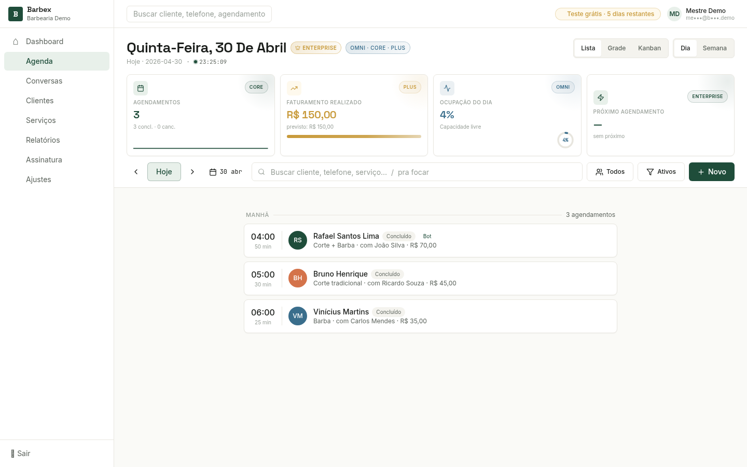This screenshot has width=747, height=467.
Task: Click the Teste grátis trial badge
Action: [608, 14]
